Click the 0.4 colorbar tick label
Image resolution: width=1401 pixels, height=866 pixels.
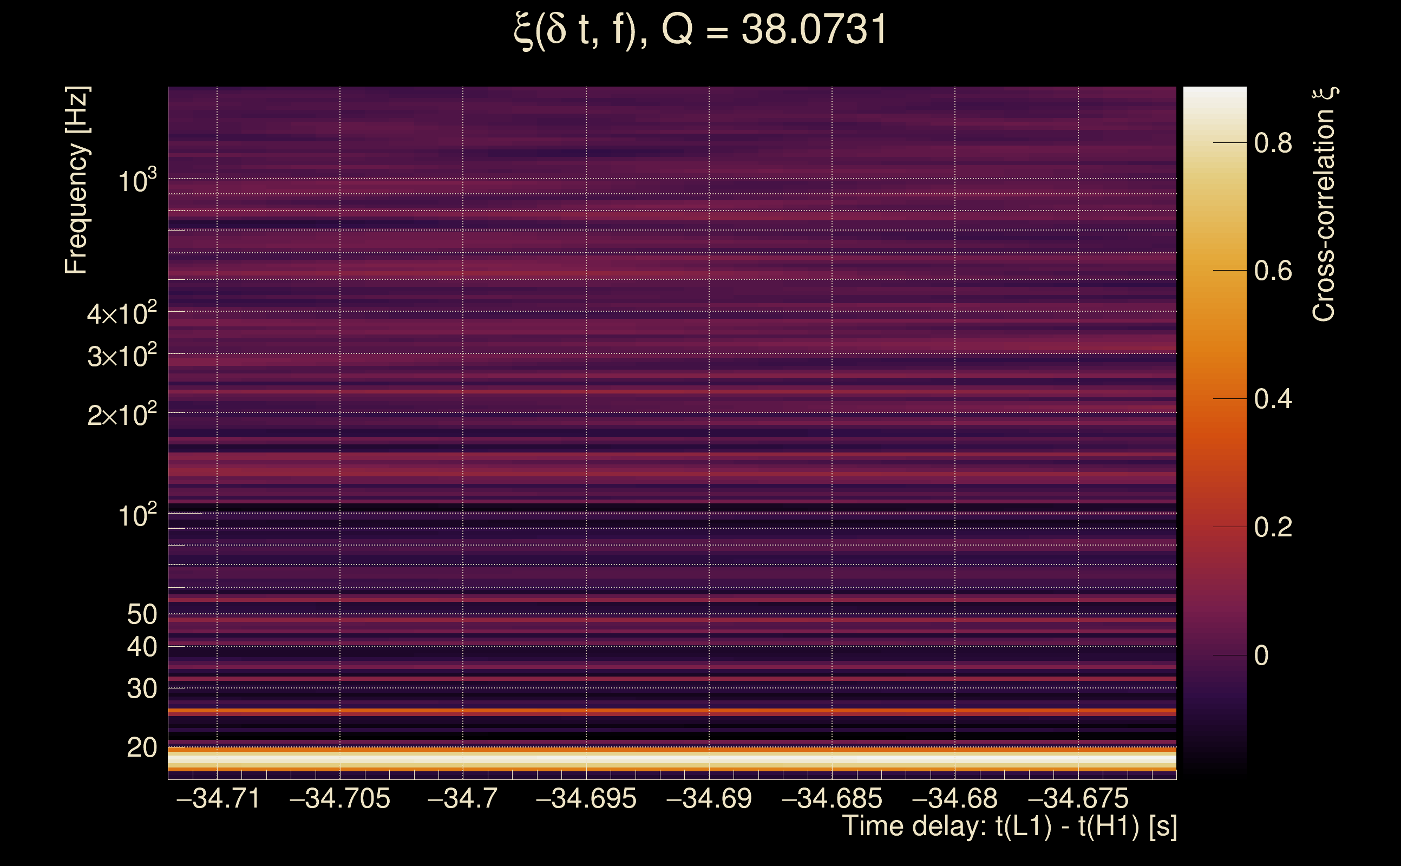1273,399
